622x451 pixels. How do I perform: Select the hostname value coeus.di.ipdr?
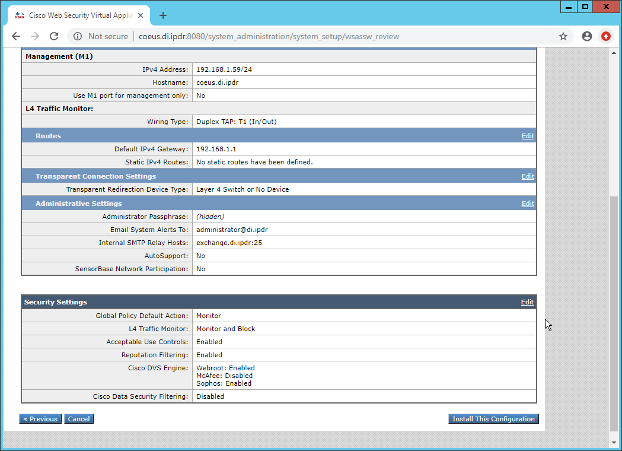pyautogui.click(x=218, y=82)
